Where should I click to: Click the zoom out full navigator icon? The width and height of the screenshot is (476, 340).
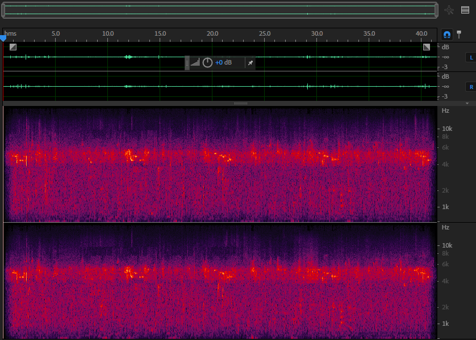pos(449,10)
